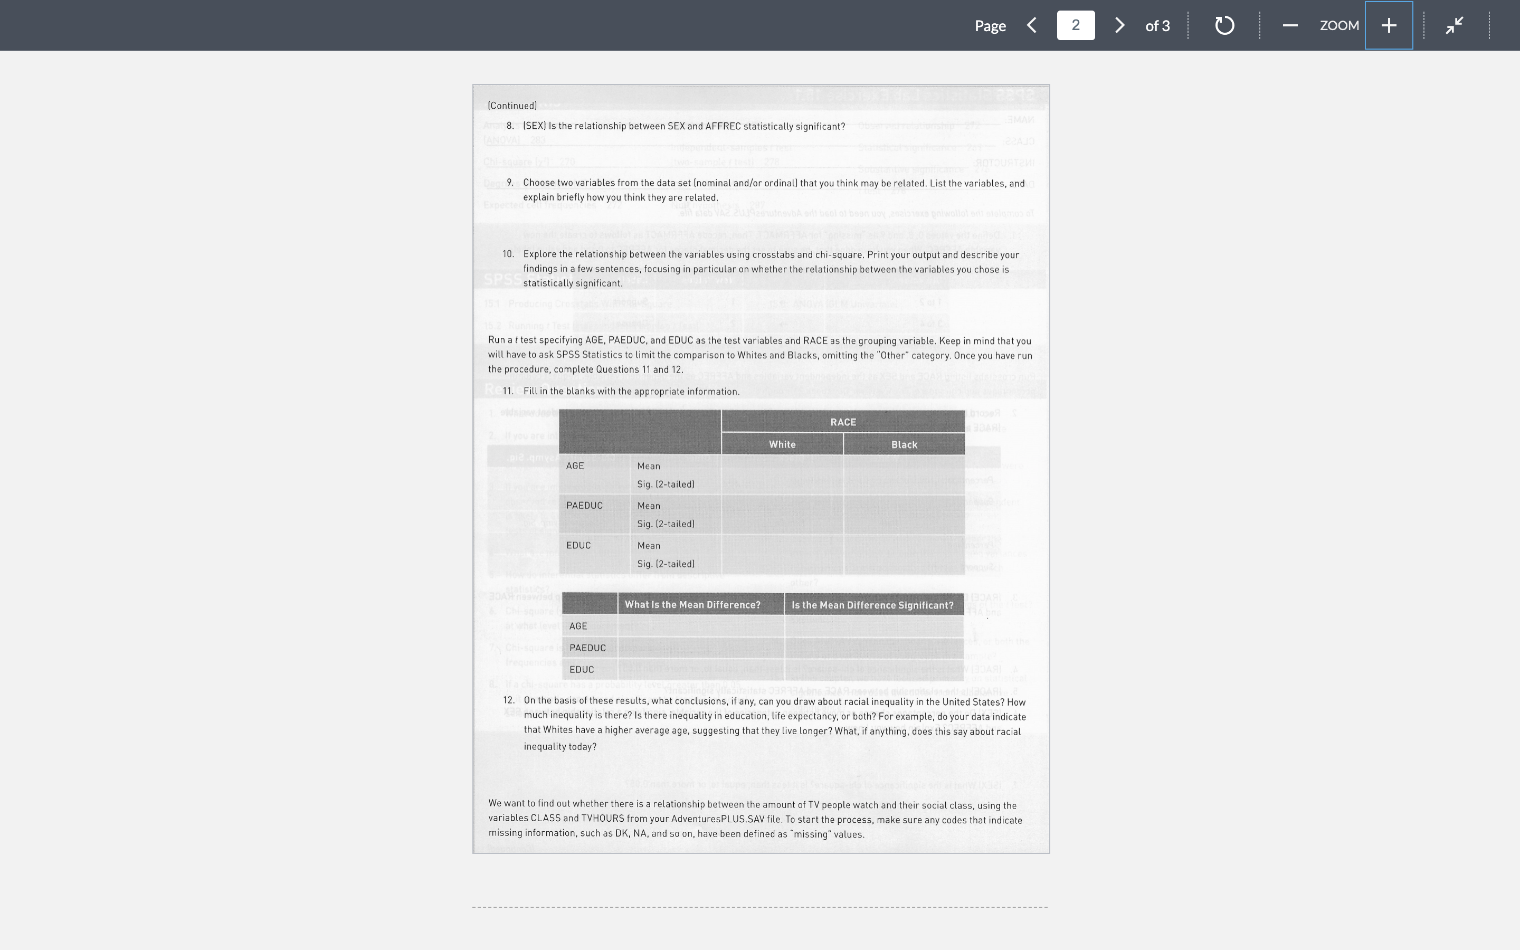Click the Black column header
1520x950 pixels.
tap(904, 444)
